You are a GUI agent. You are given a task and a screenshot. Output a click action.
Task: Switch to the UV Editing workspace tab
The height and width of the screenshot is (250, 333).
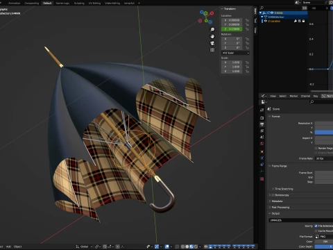(x=94, y=3)
